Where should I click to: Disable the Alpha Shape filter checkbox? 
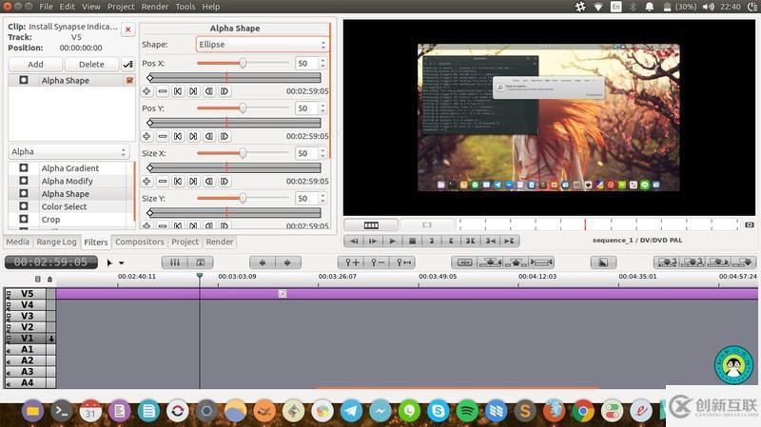pos(129,81)
